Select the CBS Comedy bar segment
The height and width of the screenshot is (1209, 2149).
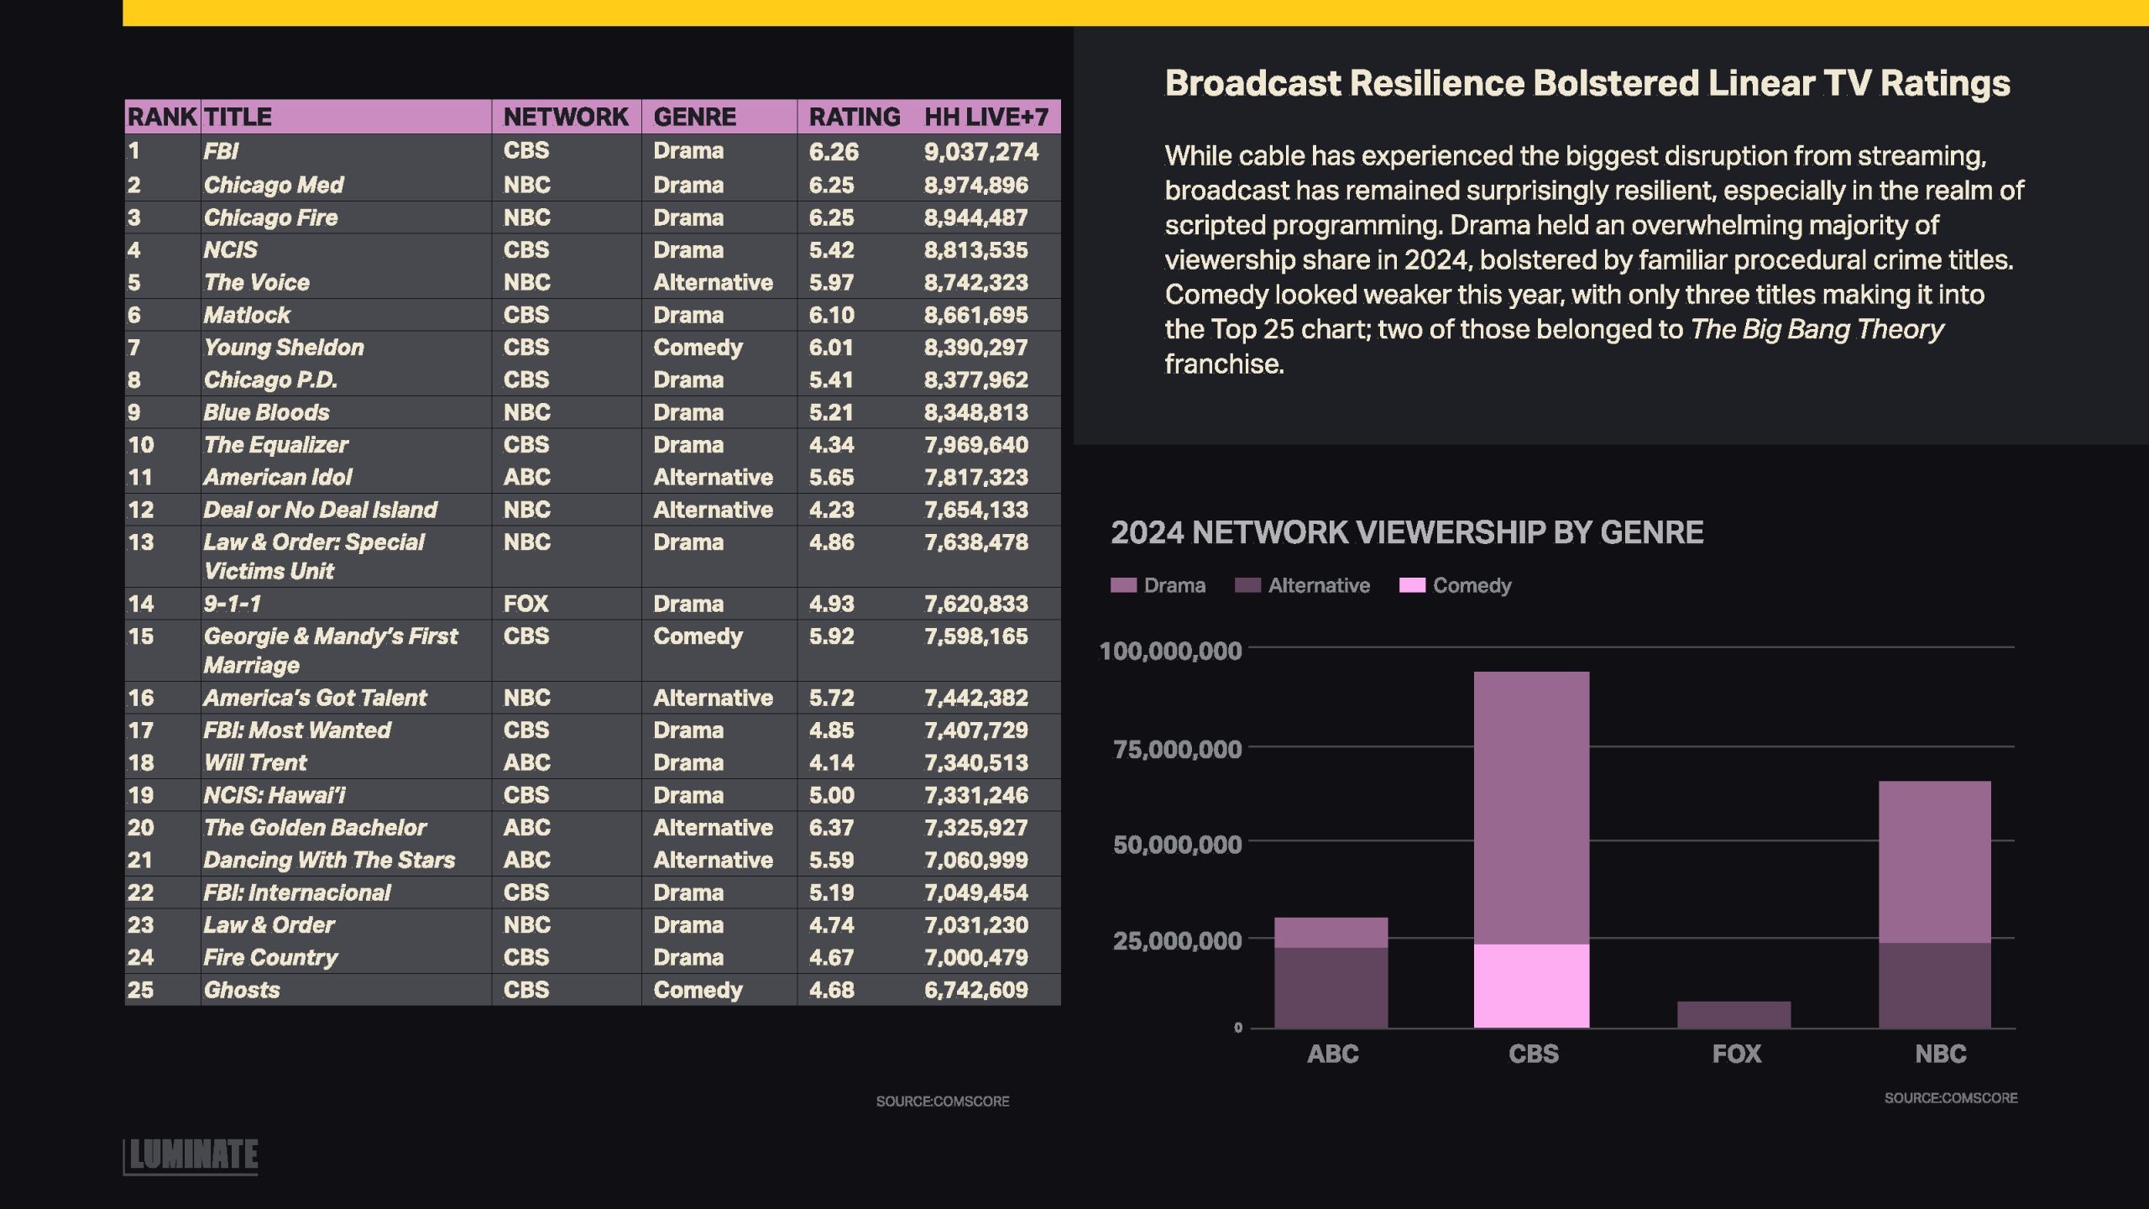[1531, 986]
